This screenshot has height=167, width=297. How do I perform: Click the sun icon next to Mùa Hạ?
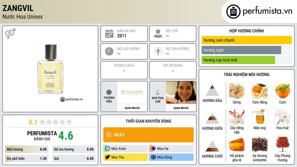pyautogui.click(x=153, y=148)
